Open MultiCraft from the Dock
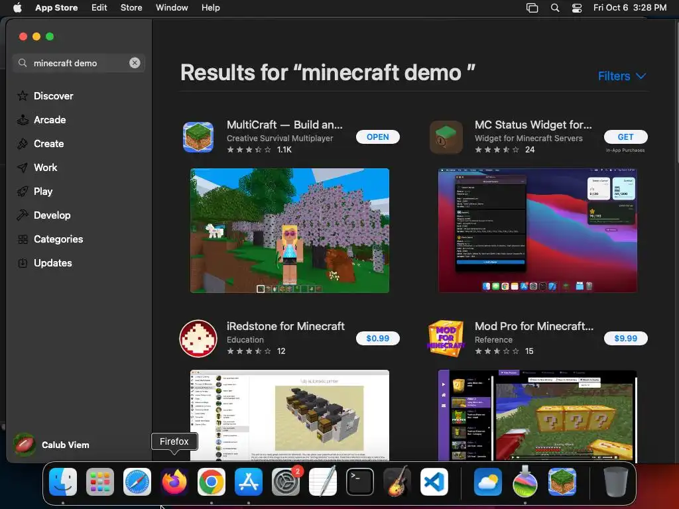679x509 pixels. click(x=562, y=482)
